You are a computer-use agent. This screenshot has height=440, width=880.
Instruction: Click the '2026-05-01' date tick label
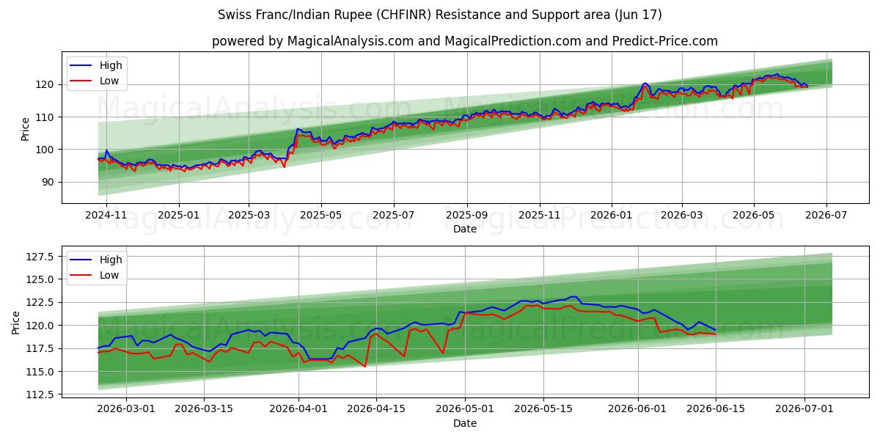click(x=465, y=410)
